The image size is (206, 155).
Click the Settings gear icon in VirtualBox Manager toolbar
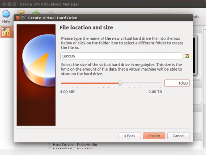coord(21,12)
